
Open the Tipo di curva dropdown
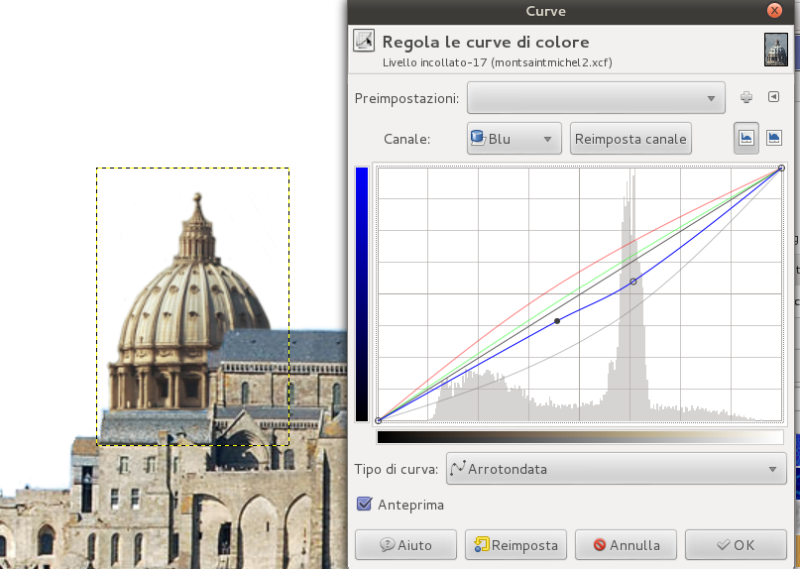(617, 469)
